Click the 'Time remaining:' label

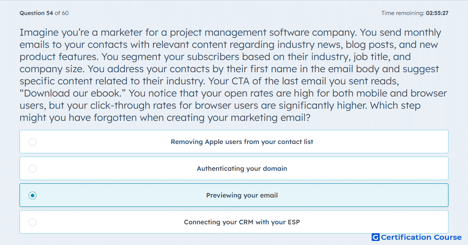coord(402,13)
